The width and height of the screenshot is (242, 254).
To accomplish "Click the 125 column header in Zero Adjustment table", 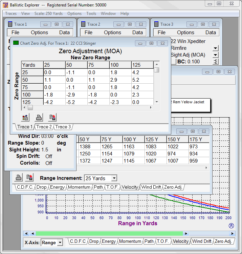I will tap(142, 65).
